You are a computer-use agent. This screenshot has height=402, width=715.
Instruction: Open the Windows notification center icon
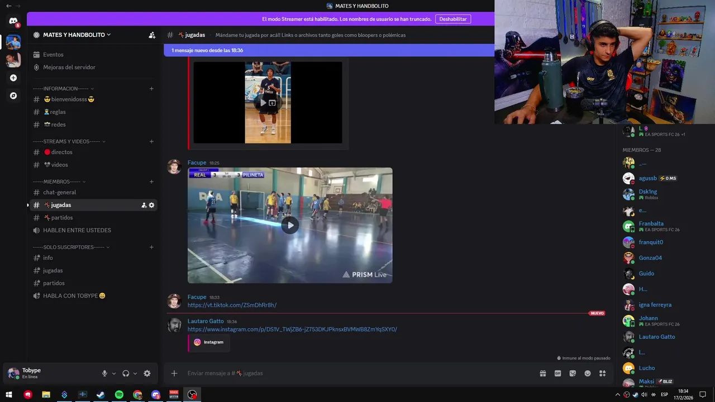[x=703, y=395]
